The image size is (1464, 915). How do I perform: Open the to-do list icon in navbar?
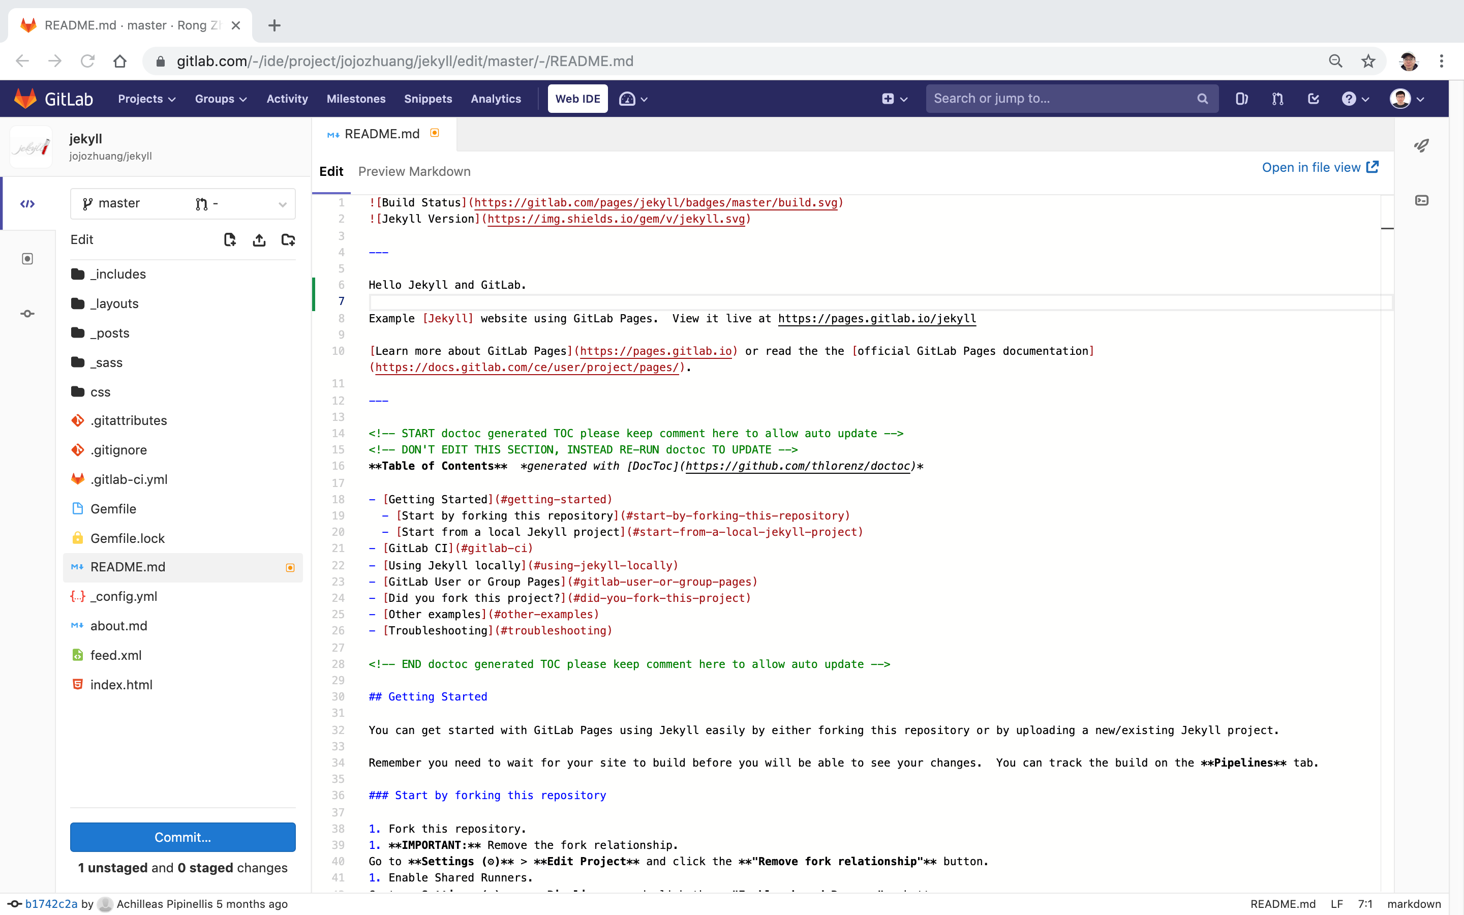click(x=1313, y=99)
